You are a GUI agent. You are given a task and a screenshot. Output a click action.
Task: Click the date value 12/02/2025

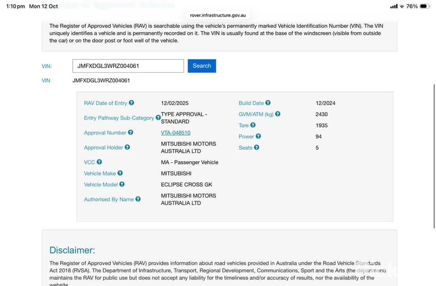coord(175,103)
